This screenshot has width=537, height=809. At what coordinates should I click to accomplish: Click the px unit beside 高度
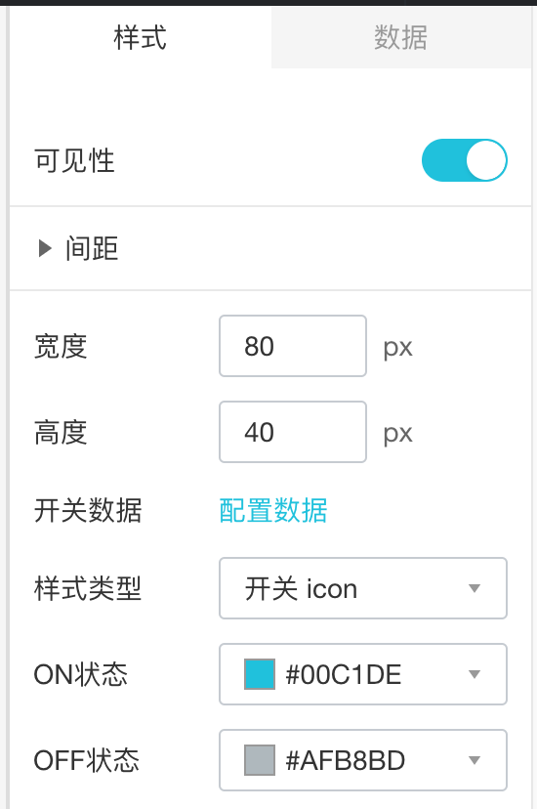point(397,434)
